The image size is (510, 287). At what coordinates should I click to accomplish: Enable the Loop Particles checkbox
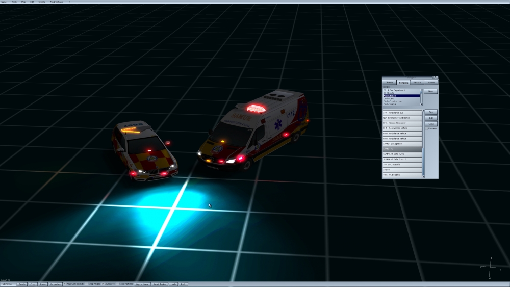point(117,284)
